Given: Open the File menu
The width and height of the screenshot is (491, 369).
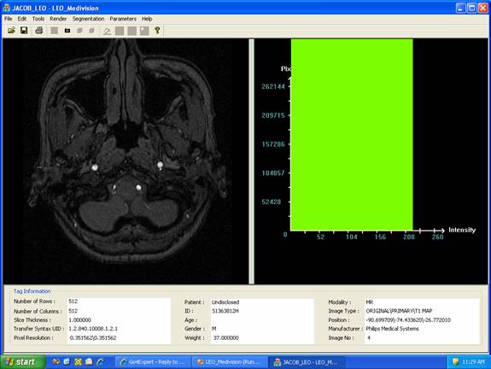Looking at the screenshot, I should pos(8,19).
